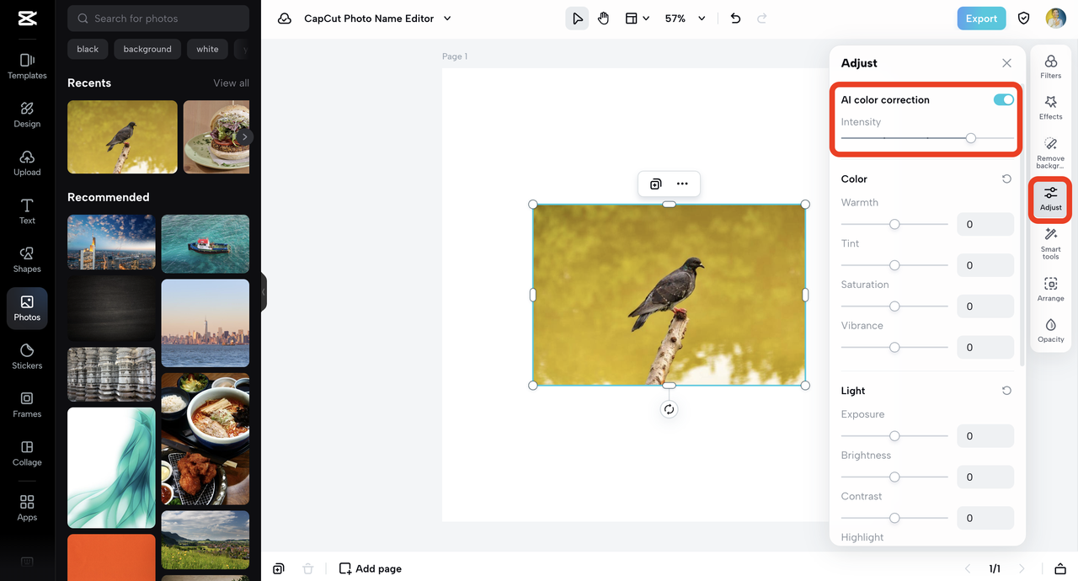This screenshot has height=581, width=1078.
Task: Open the layers icon at bottom right
Action: (1060, 568)
